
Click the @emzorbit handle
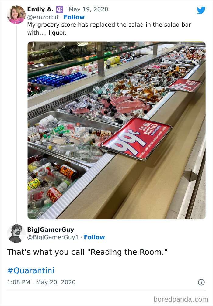pyautogui.click(x=43, y=17)
